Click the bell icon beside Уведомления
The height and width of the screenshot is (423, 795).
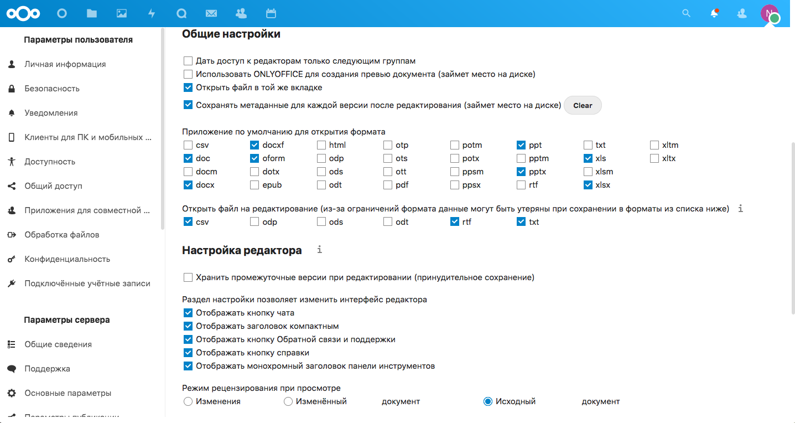point(12,113)
